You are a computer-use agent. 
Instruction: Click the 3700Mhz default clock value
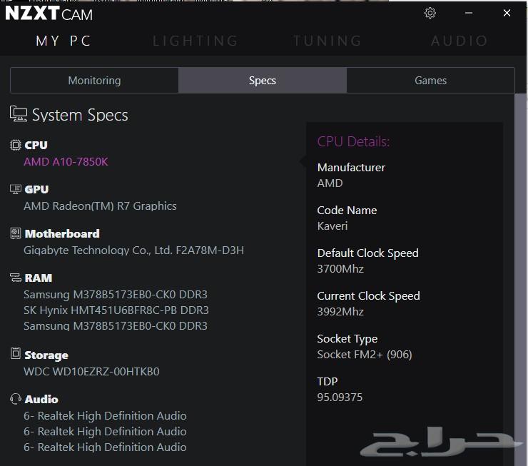340,269
